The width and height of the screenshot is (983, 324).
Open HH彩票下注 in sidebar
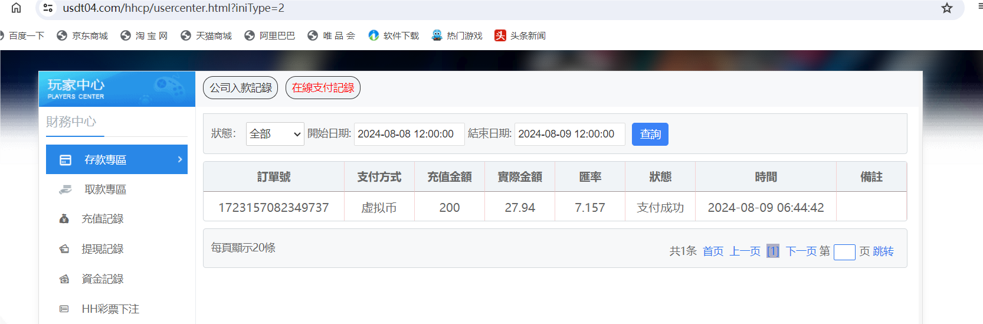click(110, 309)
